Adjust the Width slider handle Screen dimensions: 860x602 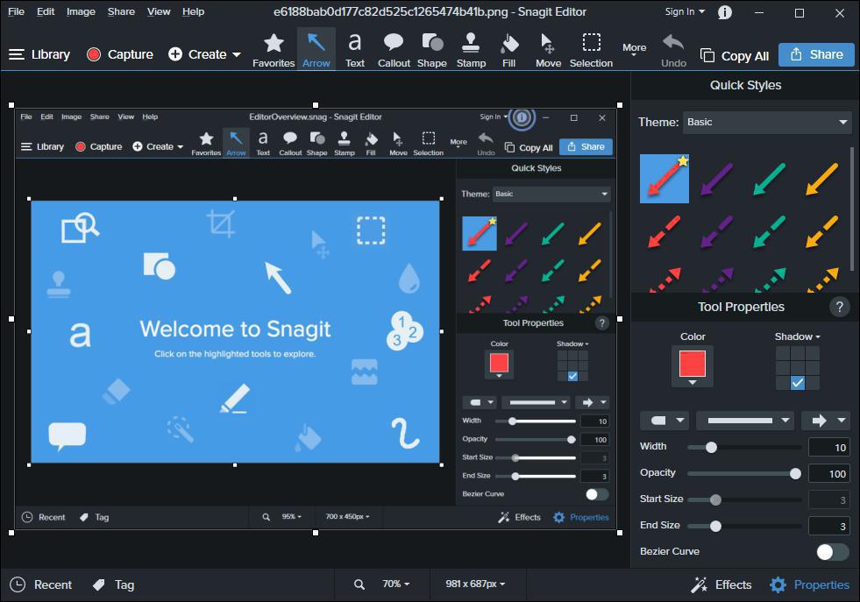pos(711,448)
